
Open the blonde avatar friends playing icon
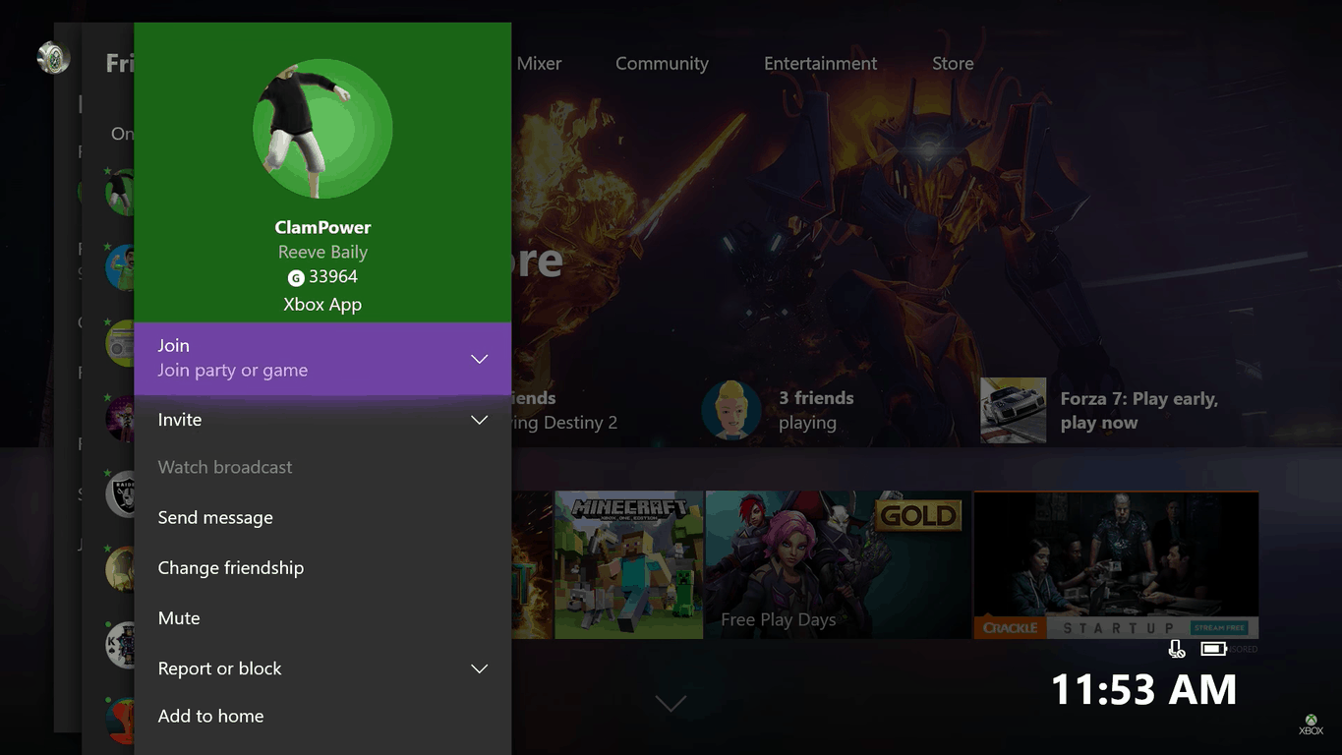coord(731,410)
